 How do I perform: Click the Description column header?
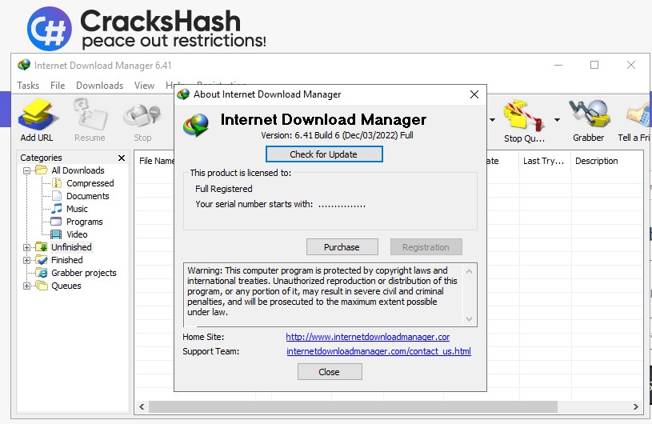(596, 162)
